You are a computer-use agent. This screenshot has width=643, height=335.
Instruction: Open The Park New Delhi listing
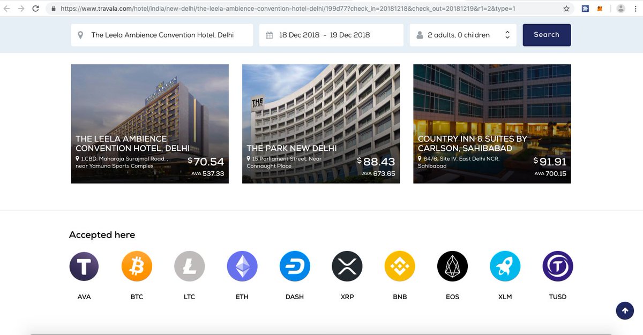point(320,123)
